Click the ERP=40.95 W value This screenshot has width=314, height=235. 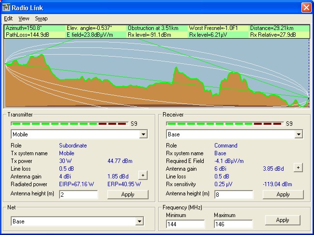click(124, 184)
